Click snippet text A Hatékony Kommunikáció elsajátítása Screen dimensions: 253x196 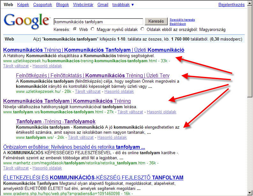(79, 56)
